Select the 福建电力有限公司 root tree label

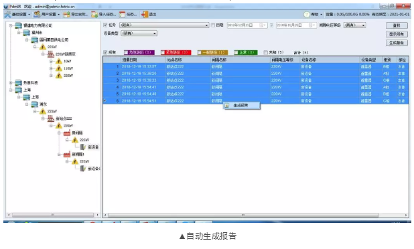point(38,25)
